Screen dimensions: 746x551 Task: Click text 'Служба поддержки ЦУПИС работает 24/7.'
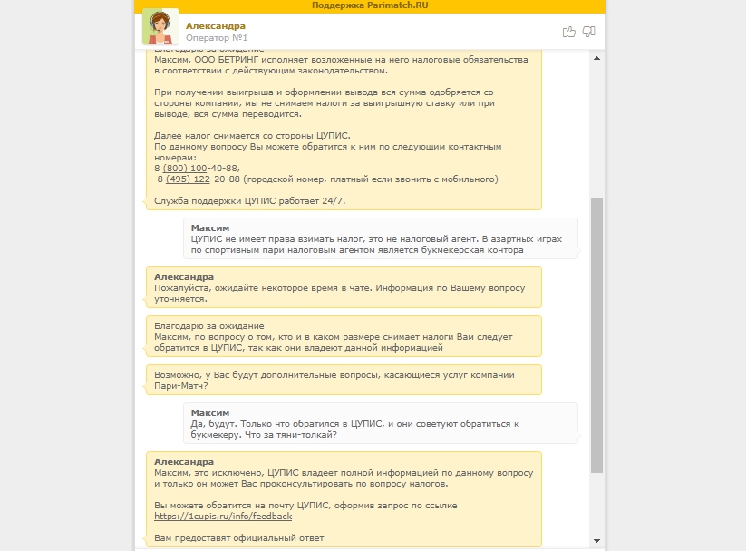point(250,201)
